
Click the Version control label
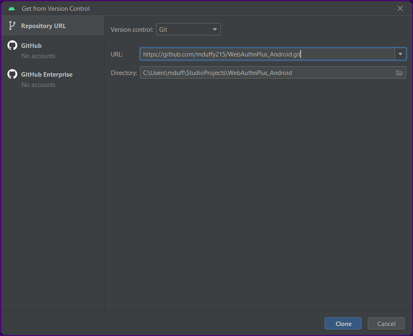tap(132, 29)
